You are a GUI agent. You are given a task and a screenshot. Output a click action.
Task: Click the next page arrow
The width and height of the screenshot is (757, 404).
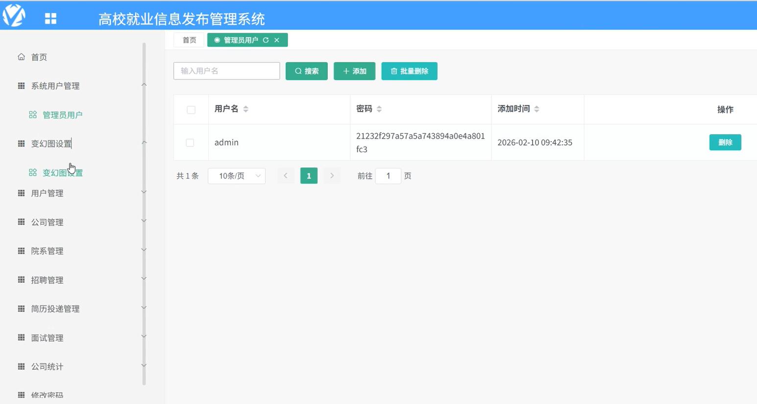(x=332, y=176)
